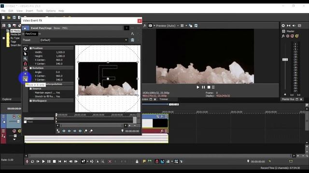Jump to last keyframe
Image resolution: width=309 pixels, height=173 pixels.
coord(80,131)
